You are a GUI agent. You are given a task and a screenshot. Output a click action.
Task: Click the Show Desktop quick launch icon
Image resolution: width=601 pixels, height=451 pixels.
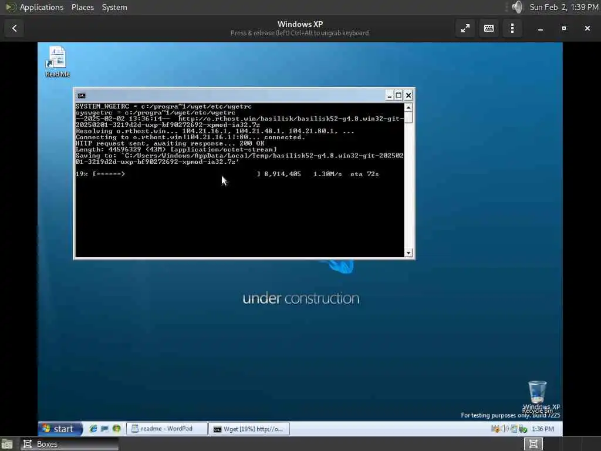(x=104, y=429)
